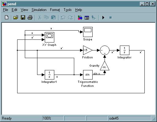The image size is (157, 122).
Task: Print the model using the printer icon
Action: point(30,17)
